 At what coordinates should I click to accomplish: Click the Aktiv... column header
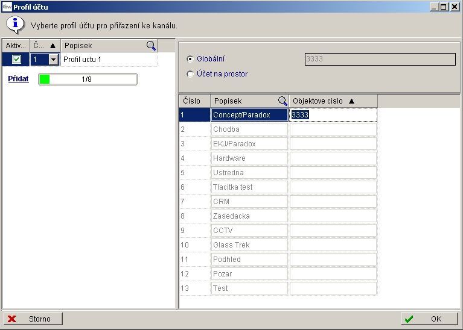(16, 46)
